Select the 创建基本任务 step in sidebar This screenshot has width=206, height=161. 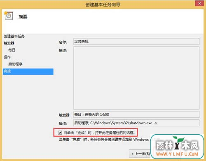14,36
